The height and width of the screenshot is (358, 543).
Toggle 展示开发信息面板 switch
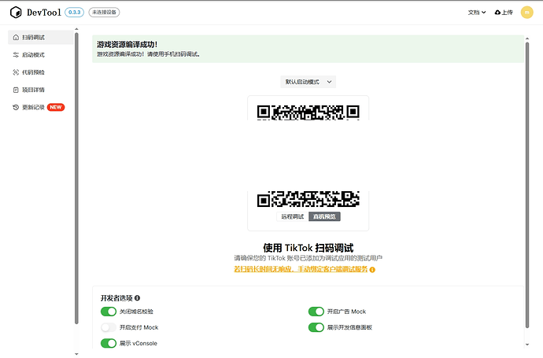click(x=316, y=327)
